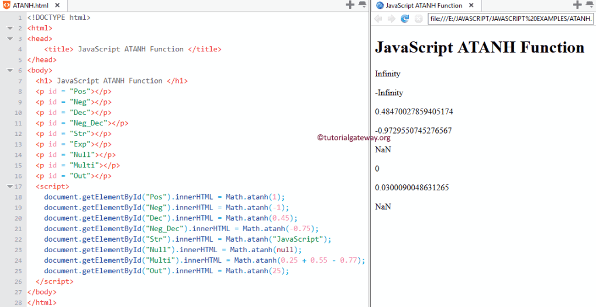Add a new tab in editor pane
596x307 pixels.
pos(350,5)
